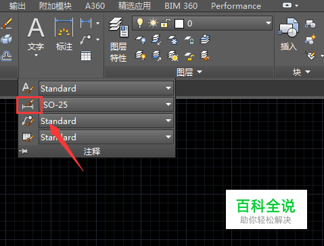This screenshot has width=324, height=246.
Task: Click the create block icon
Action: pos(310,24)
